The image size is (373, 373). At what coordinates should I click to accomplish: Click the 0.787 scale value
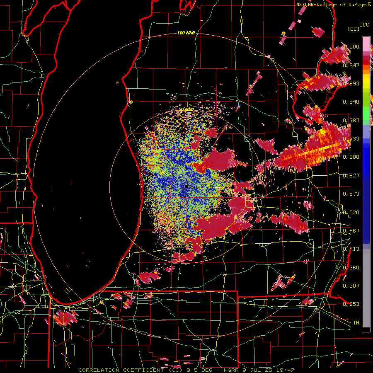351,120
